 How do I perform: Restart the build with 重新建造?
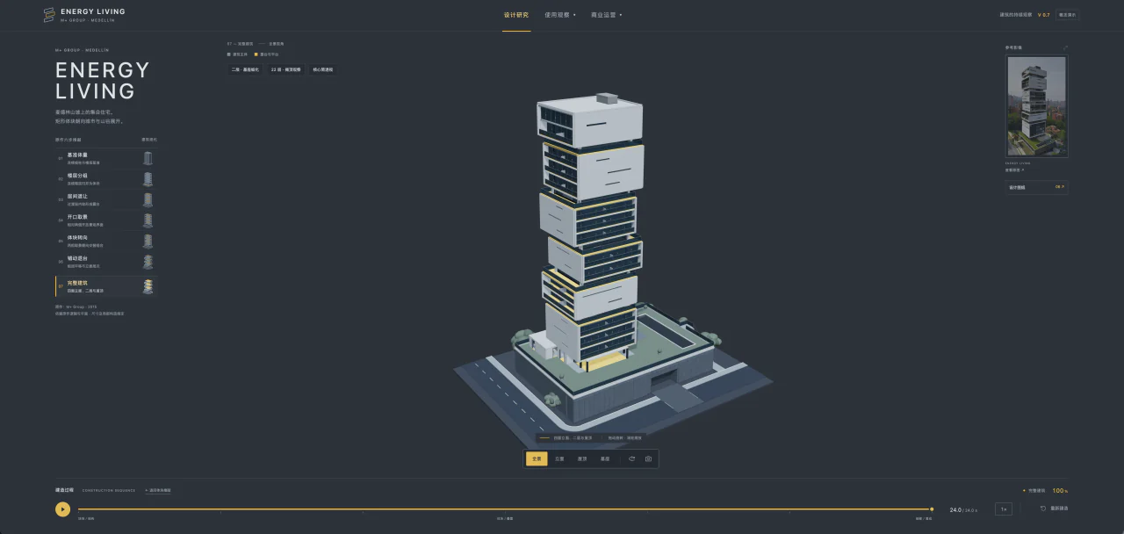pyautogui.click(x=1055, y=509)
